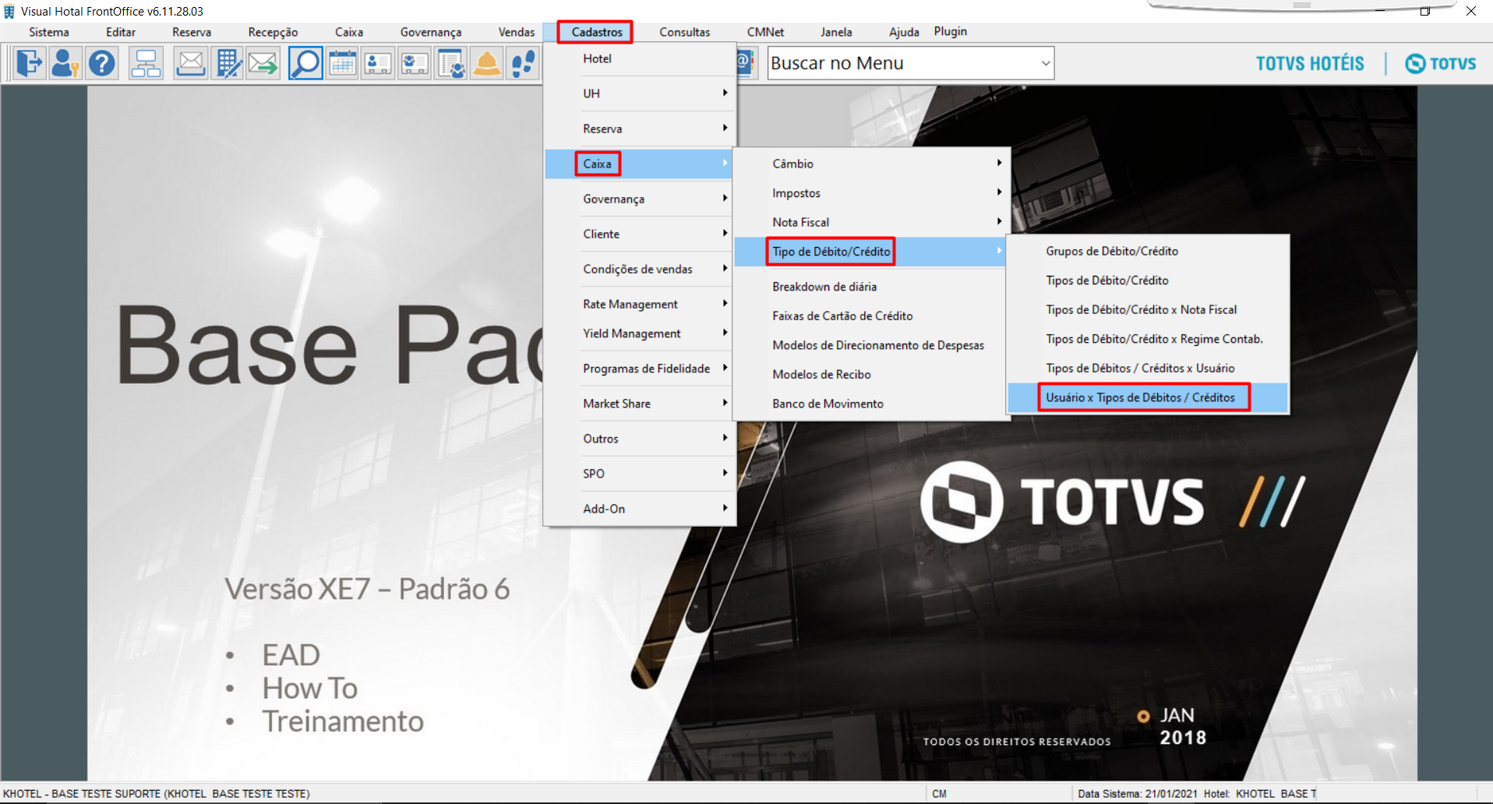Screen dimensions: 1493x804
Task: Select Tipos de Débito/Crédito x Regime Contab.
Action: coord(1148,339)
